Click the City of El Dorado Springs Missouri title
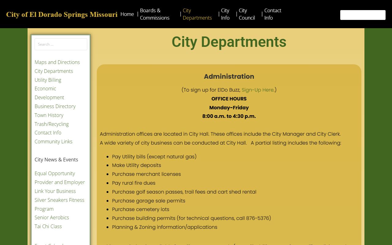 click(62, 14)
